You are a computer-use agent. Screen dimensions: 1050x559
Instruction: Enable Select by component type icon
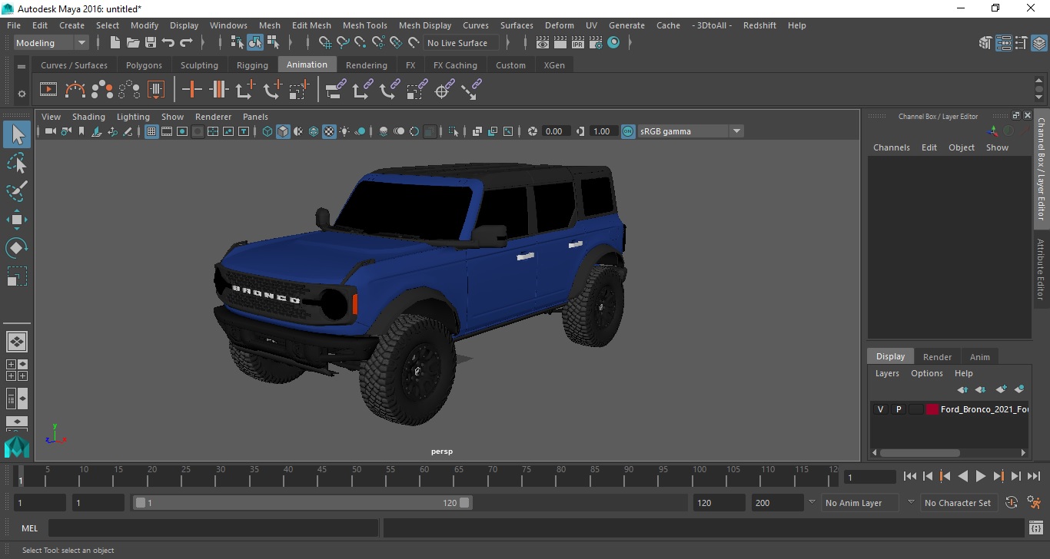coord(273,43)
